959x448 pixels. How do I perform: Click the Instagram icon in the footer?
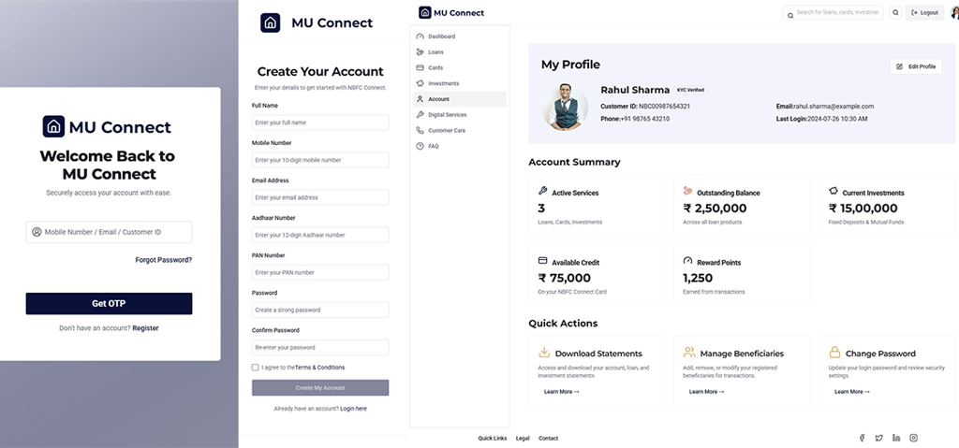pyautogui.click(x=914, y=438)
